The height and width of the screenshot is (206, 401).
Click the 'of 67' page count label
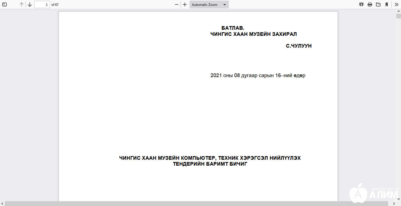55,5
